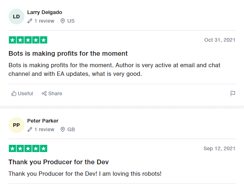Click pencil icon next to Larry's review count

point(30,21)
